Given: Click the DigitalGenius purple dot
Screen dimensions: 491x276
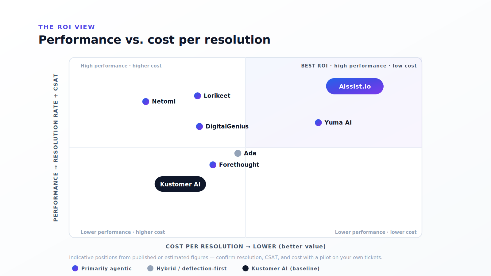Looking at the screenshot, I should (x=199, y=126).
